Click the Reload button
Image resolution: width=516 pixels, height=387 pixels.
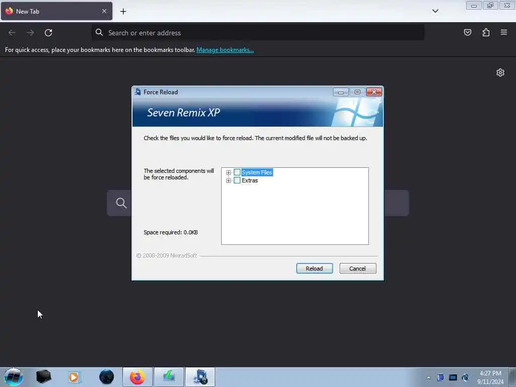click(314, 269)
